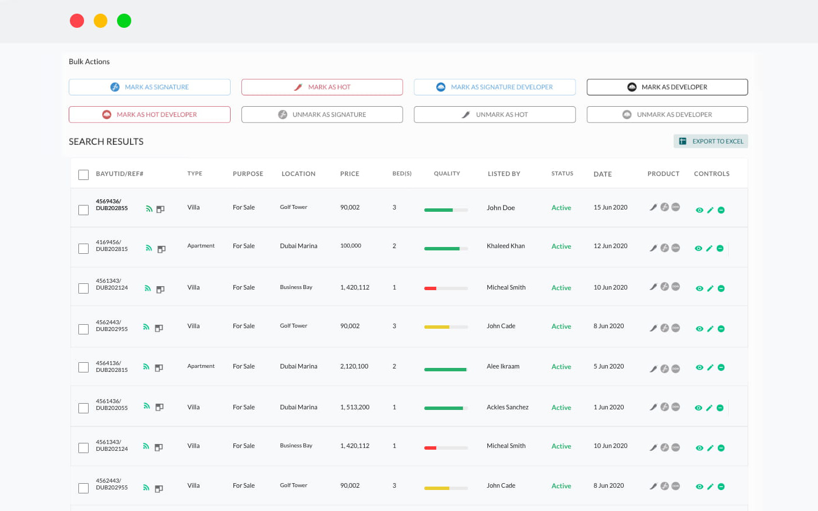Click MARK AS DEVELOPER
This screenshot has height=511, width=818.
point(667,87)
